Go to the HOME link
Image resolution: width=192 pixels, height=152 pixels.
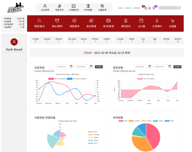pos(120,8)
